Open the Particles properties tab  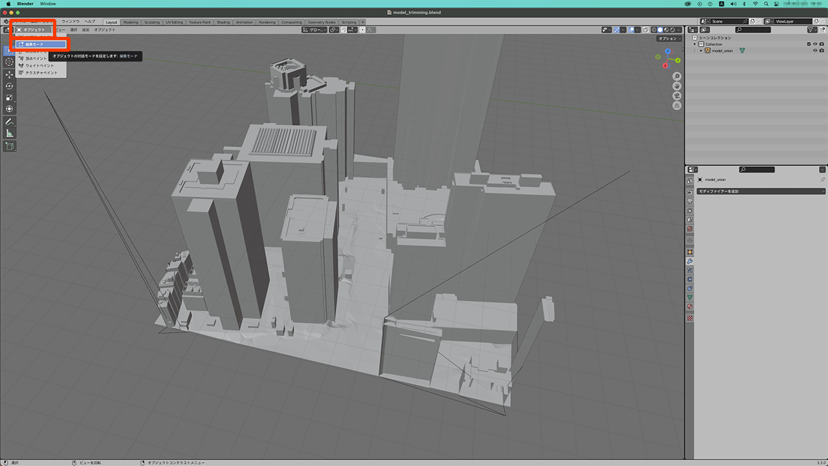pyautogui.click(x=690, y=270)
